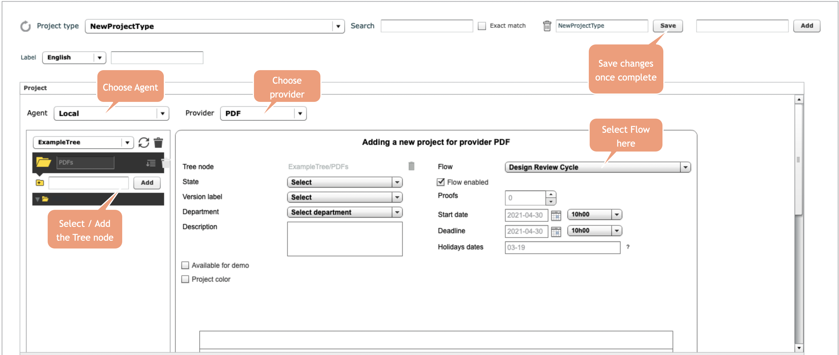The width and height of the screenshot is (839, 355).
Task: Click the trash icon beside ExampleTree/PDFs
Action: pyautogui.click(x=411, y=166)
